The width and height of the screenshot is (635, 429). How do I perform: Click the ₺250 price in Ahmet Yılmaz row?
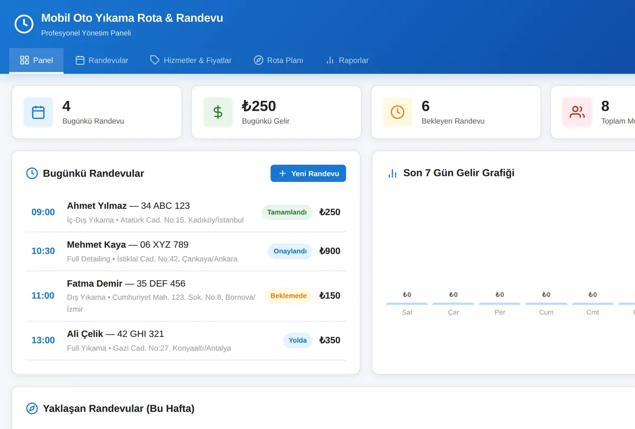pyautogui.click(x=330, y=212)
